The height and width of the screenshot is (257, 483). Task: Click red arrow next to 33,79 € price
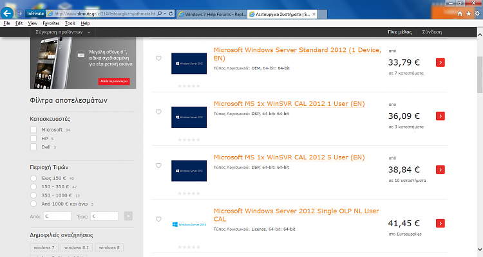(x=440, y=62)
